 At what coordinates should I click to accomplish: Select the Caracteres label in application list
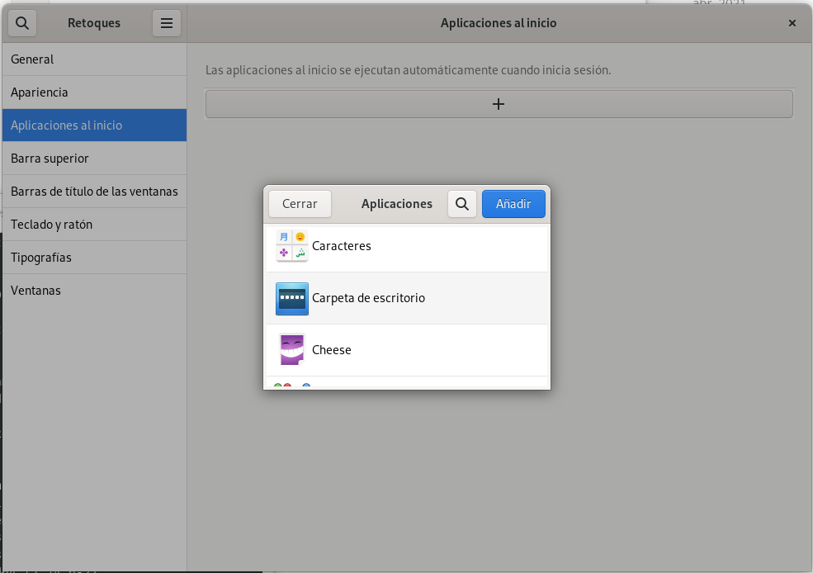(x=342, y=246)
